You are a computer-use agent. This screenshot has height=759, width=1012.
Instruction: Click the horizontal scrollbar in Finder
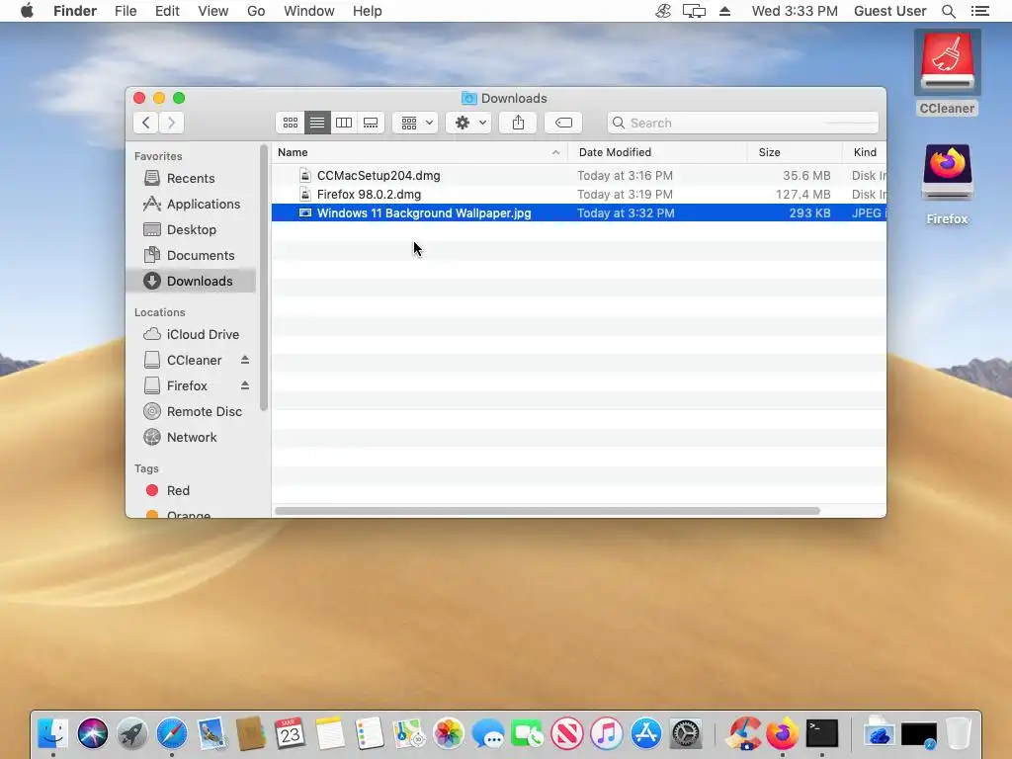tap(548, 511)
